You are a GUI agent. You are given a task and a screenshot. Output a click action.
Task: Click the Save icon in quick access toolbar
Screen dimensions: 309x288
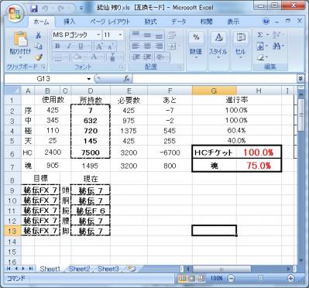[x=34, y=9]
